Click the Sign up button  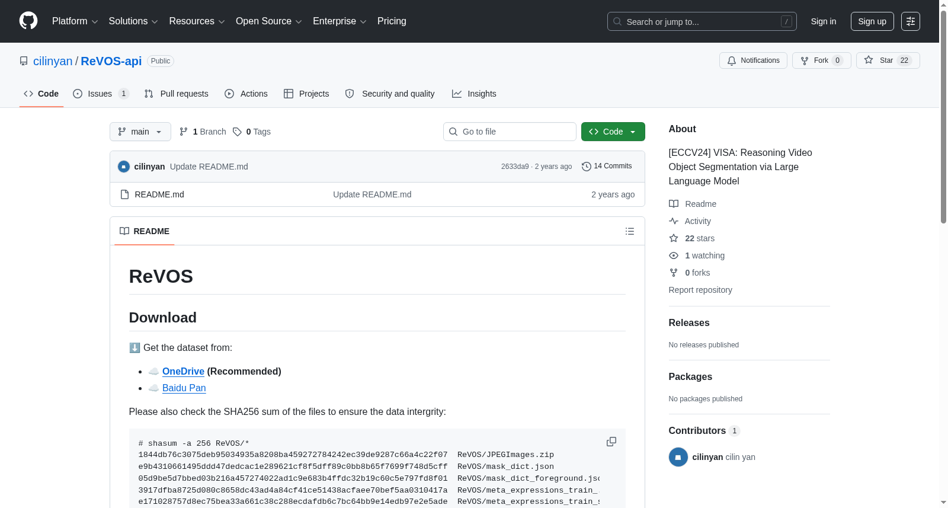(x=872, y=21)
